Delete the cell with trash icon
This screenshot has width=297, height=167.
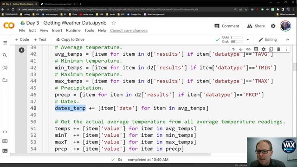click(278, 49)
